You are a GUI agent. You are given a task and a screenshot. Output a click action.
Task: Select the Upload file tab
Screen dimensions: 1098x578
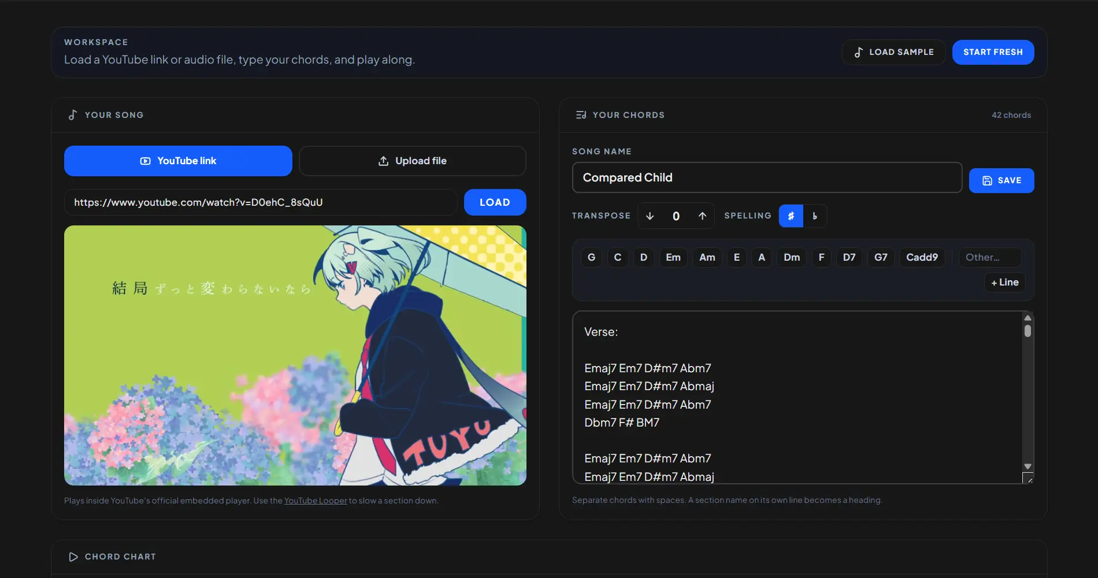tap(413, 161)
